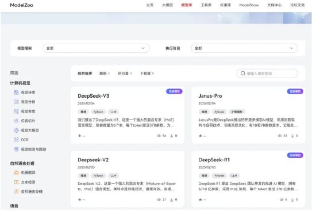The width and height of the screenshot is (316, 213).
Task: Click the star icon on Janus-Pro card
Action: tap(201, 136)
